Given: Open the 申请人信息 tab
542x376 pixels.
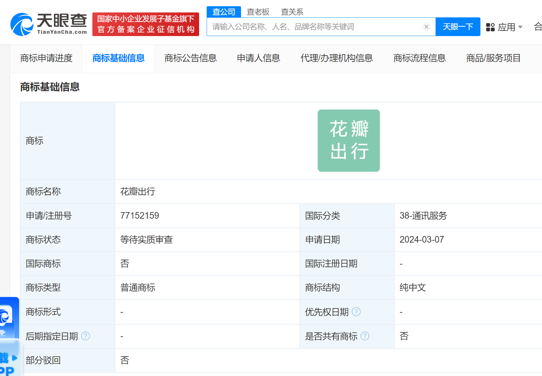Looking at the screenshot, I should (258, 58).
